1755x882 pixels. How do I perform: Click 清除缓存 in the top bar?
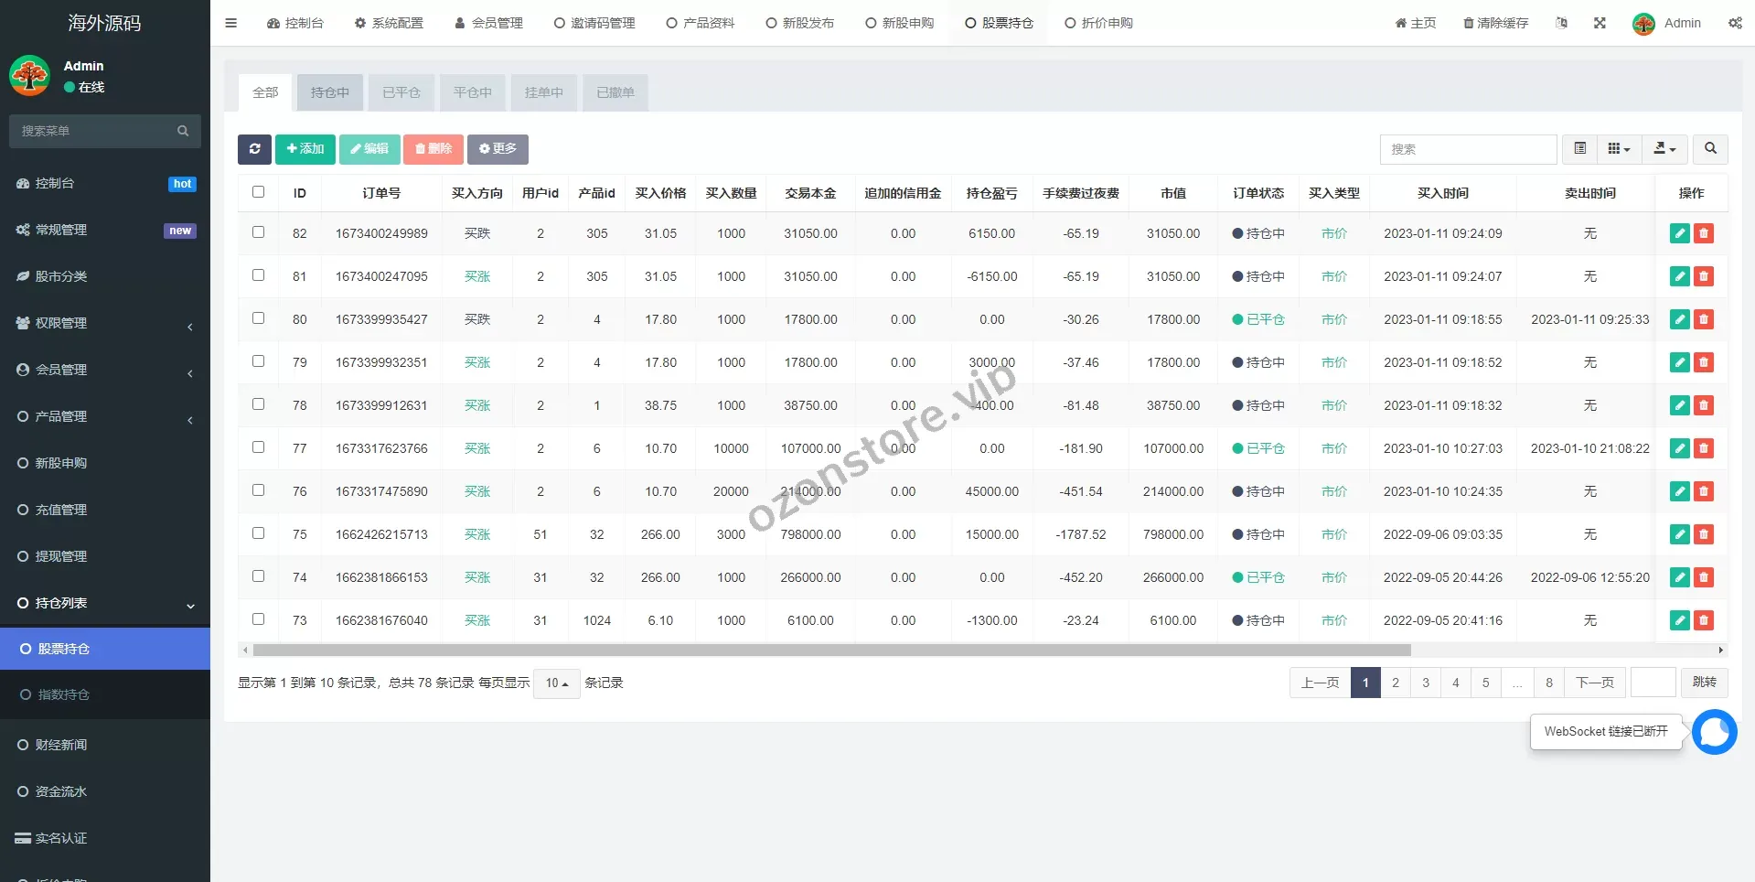pos(1496,23)
